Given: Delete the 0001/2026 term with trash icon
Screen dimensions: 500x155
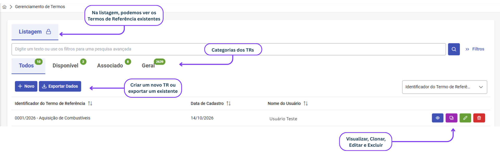Looking at the screenshot, I should (x=479, y=118).
